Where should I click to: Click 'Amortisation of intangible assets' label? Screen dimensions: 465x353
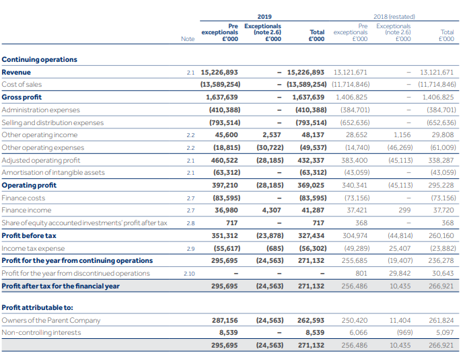(53, 173)
